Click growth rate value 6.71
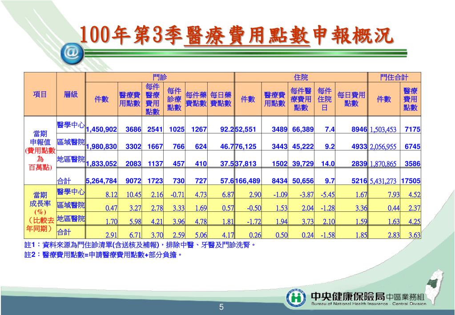Screen dimensions: 455x315 [135, 235]
